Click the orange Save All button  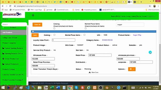coord(37,24)
